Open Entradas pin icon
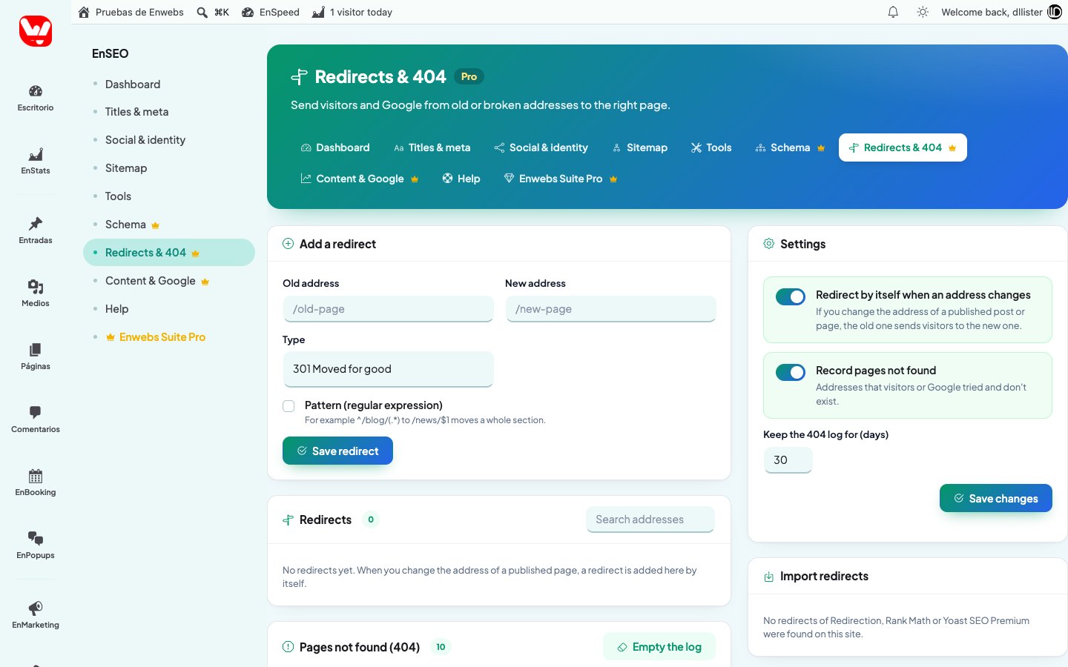Viewport: 1068px width, 667px height. (36, 224)
